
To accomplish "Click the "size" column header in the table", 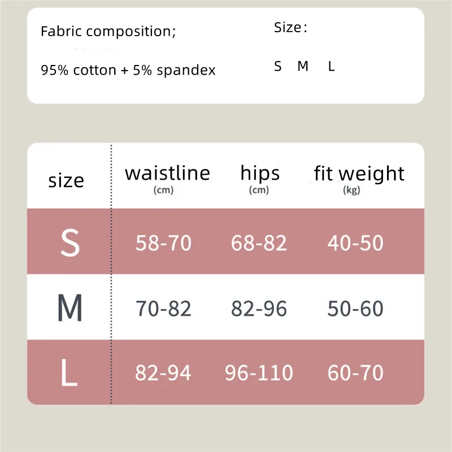I will pos(66,180).
